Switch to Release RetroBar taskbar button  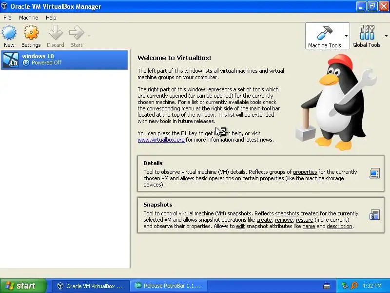(169, 286)
